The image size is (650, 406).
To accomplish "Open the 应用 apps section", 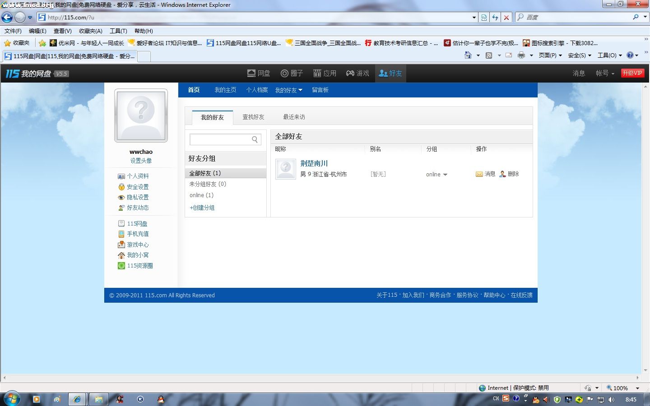I will tap(325, 73).
